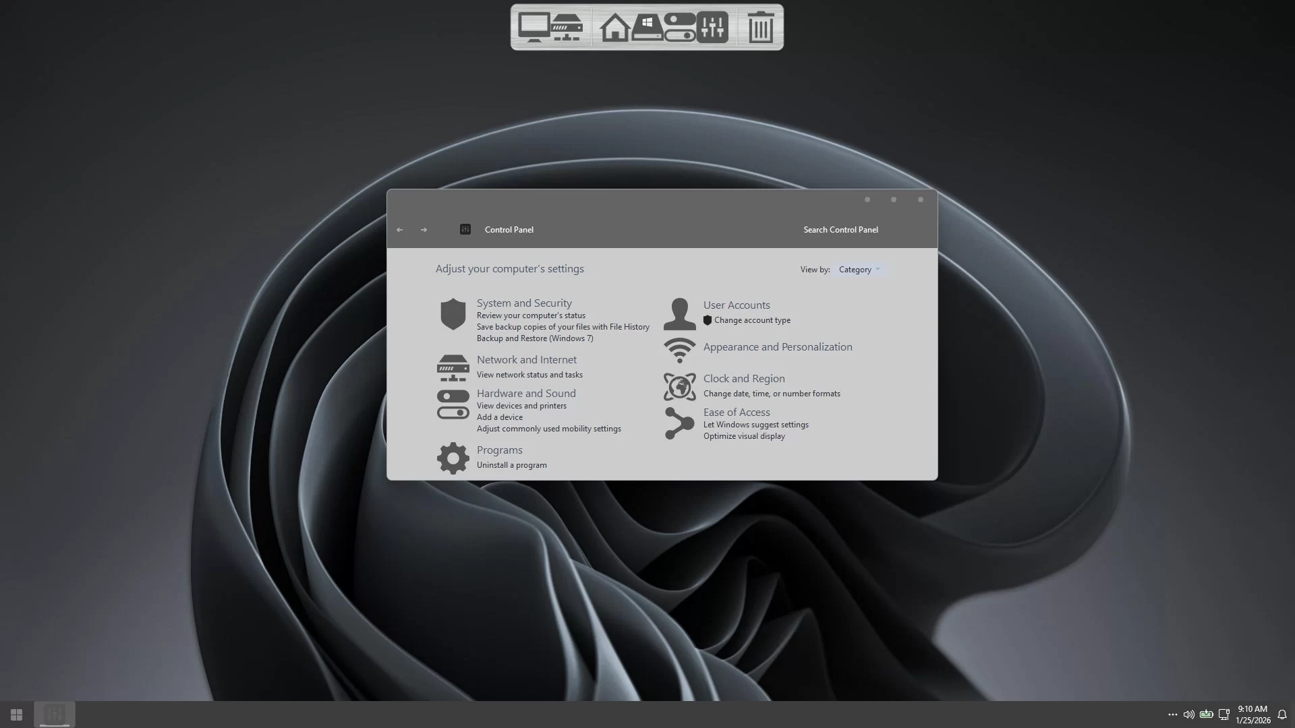This screenshot has width=1295, height=728.
Task: Open the Windows drive dock icon
Action: (647, 28)
